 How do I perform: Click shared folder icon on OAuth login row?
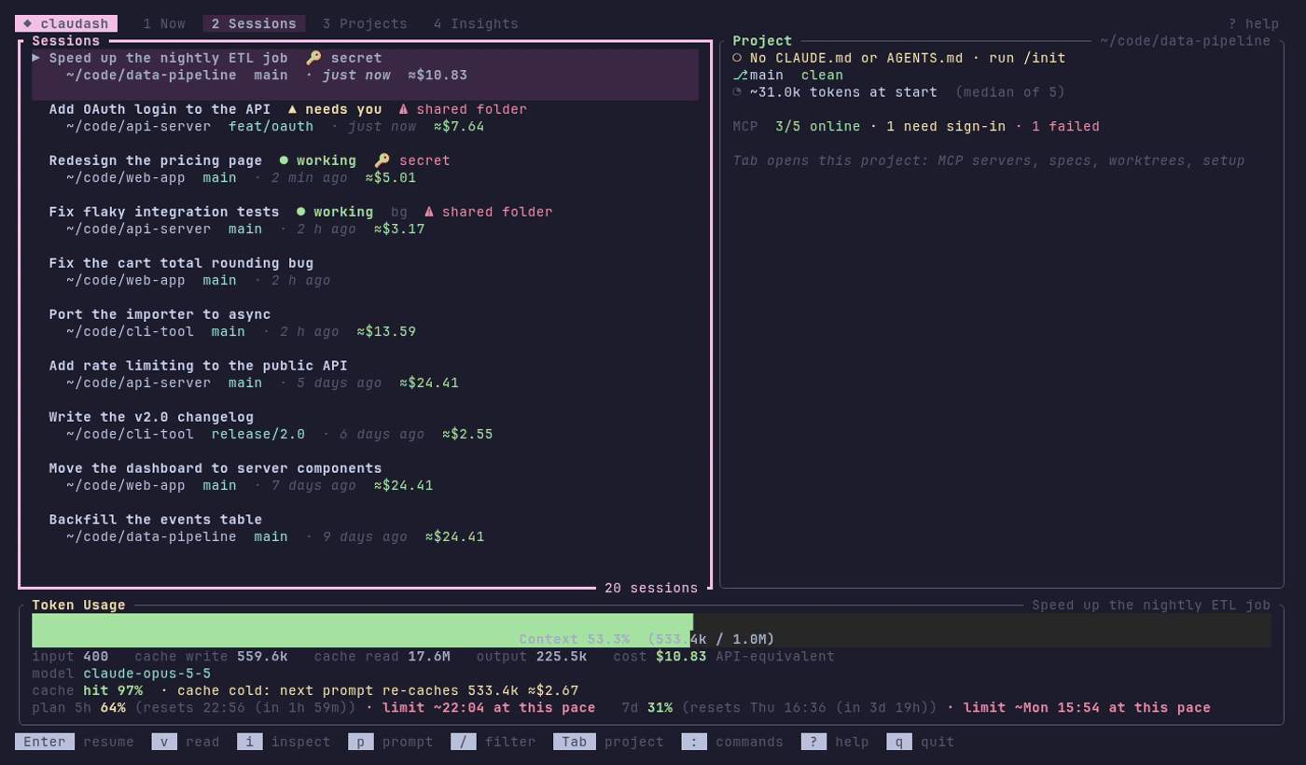point(403,109)
